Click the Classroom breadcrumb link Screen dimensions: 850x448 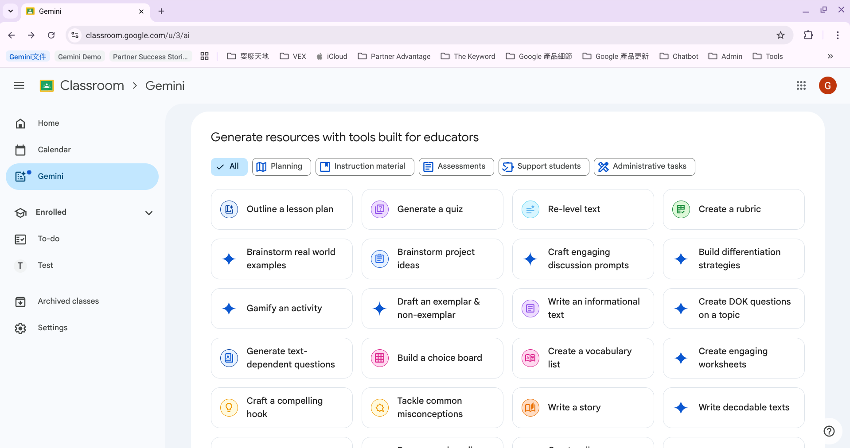pyautogui.click(x=92, y=85)
